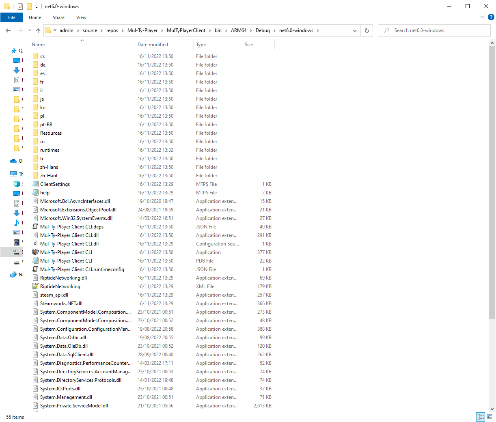Select the Quick access star in sidebar
This screenshot has height=422, width=496.
[14, 51]
